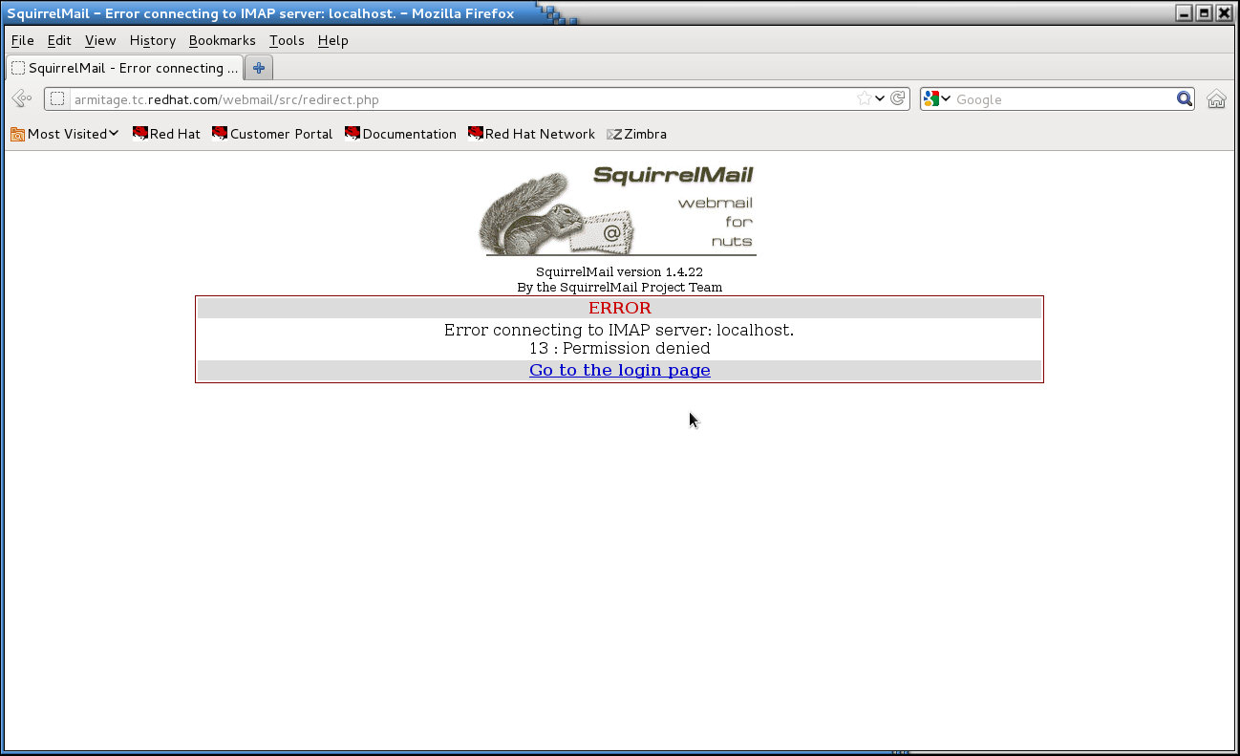Click the red ERROR heading text
Viewport: 1240px width, 756px height.
(x=620, y=308)
